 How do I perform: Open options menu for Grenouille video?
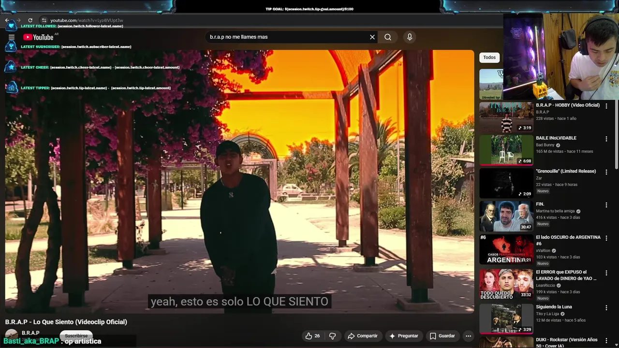[x=606, y=172]
